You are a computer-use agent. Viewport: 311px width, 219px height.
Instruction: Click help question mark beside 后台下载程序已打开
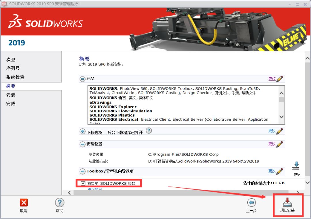(149, 130)
